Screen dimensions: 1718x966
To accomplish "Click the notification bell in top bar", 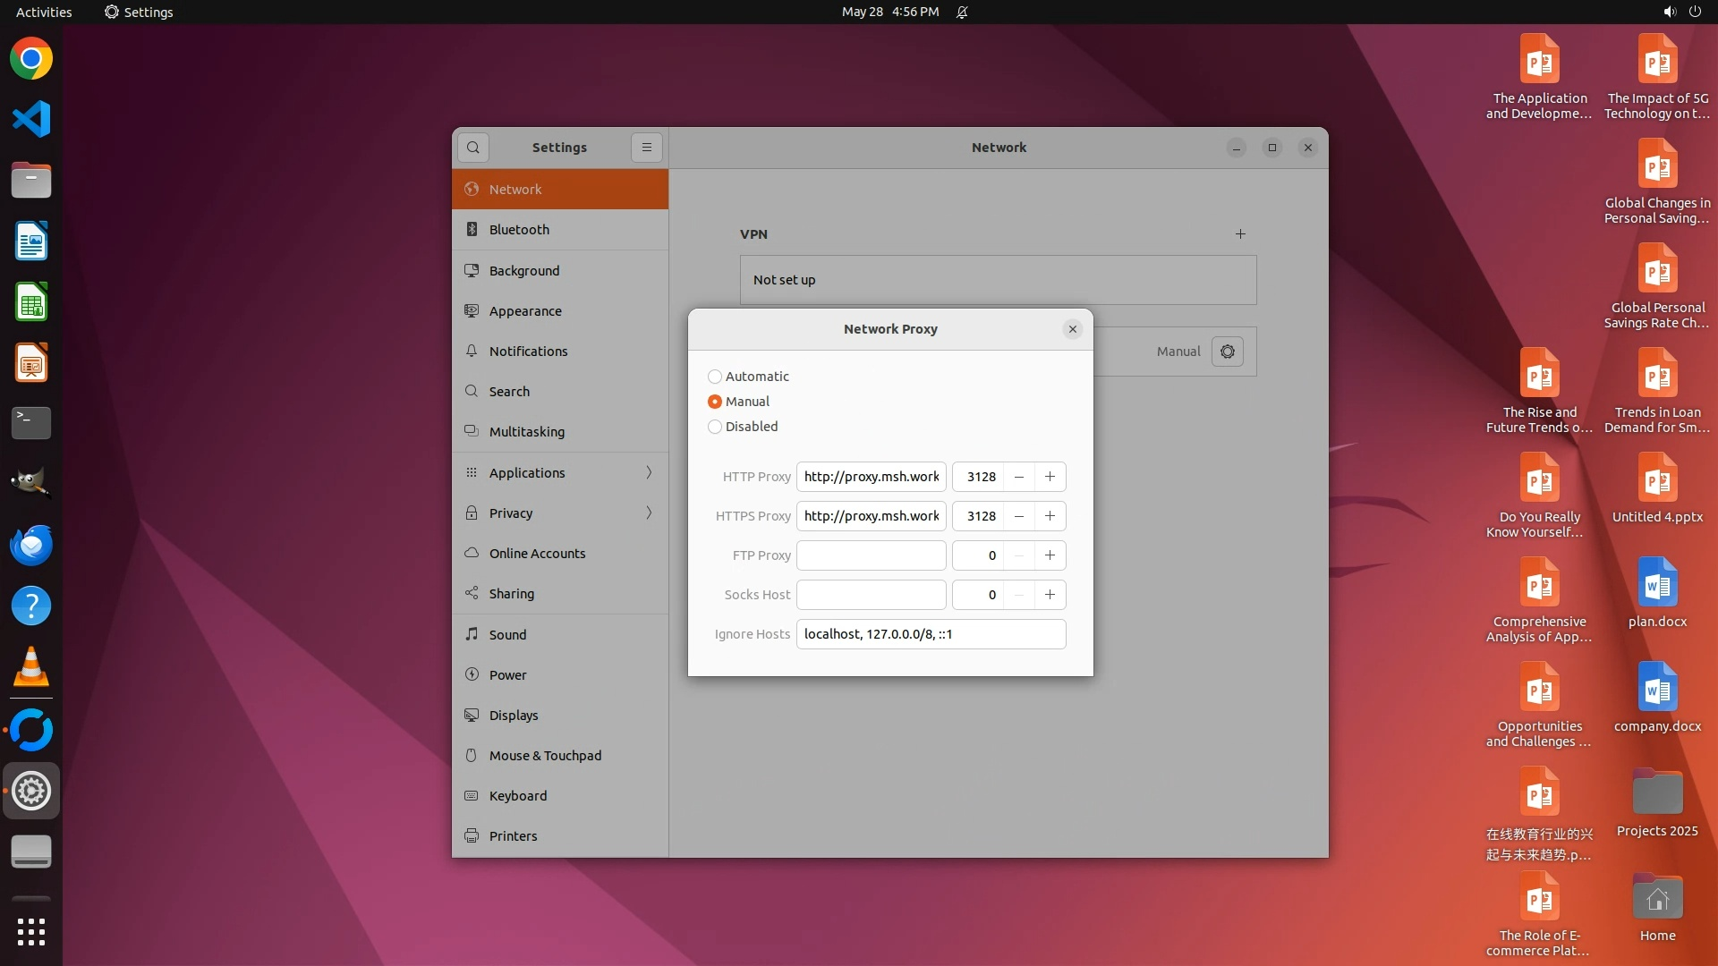I will (962, 13).
